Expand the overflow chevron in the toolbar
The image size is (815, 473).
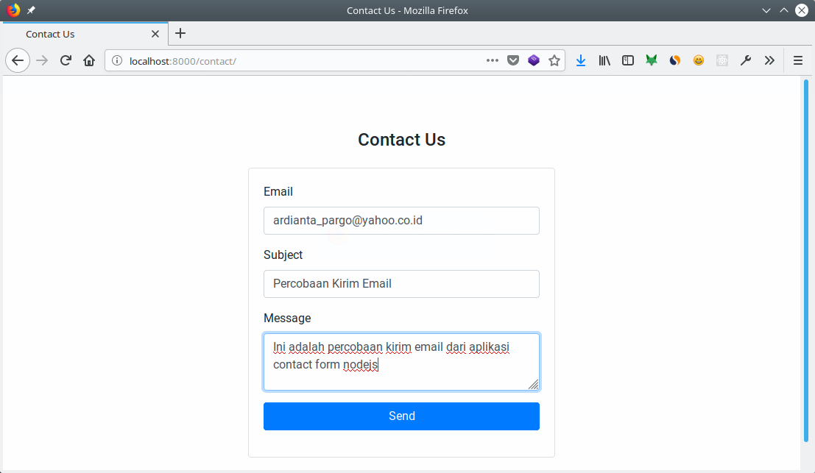coord(769,60)
